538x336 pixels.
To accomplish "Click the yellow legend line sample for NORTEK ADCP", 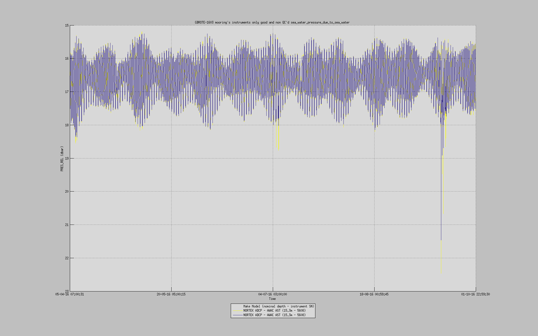I will point(237,310).
